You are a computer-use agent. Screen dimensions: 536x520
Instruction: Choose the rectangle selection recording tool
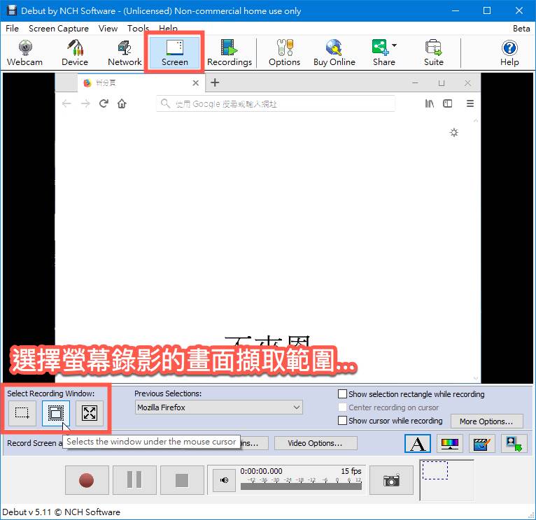pos(22,413)
